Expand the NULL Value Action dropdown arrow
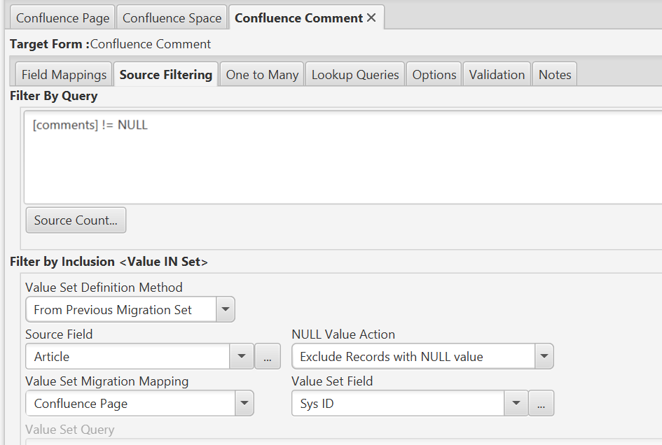The width and height of the screenshot is (662, 445). (544, 356)
